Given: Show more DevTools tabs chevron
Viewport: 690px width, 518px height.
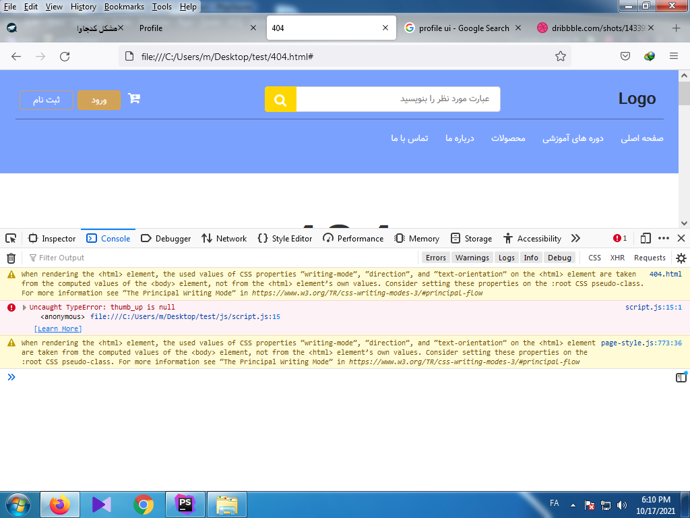Looking at the screenshot, I should (575, 238).
